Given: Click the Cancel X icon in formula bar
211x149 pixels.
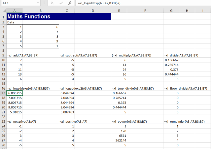Looking at the screenshot, I should pyautogui.click(x=52, y=3).
